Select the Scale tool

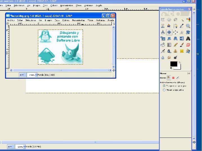[x=163, y=38]
